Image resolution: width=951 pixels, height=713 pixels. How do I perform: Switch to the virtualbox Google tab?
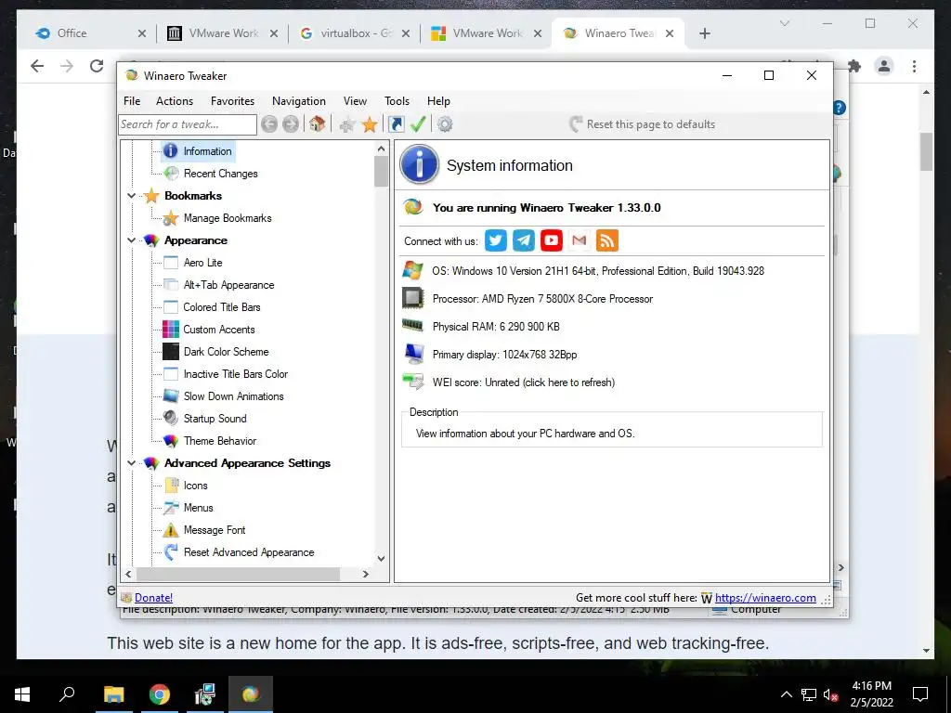(x=355, y=33)
